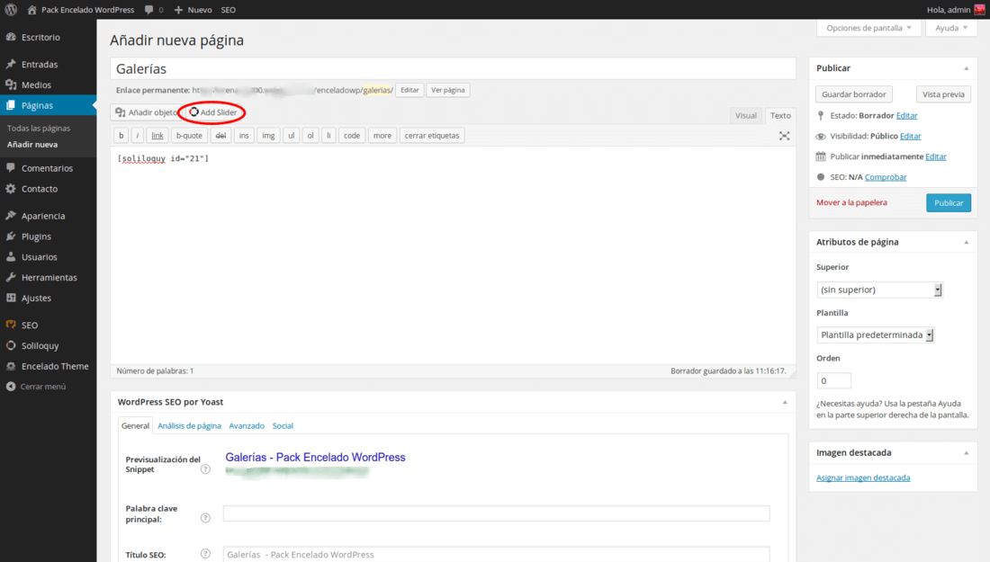Click the Ajustes settings icon

coord(11,298)
